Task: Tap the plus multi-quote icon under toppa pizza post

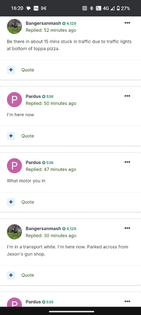Action: point(11,70)
